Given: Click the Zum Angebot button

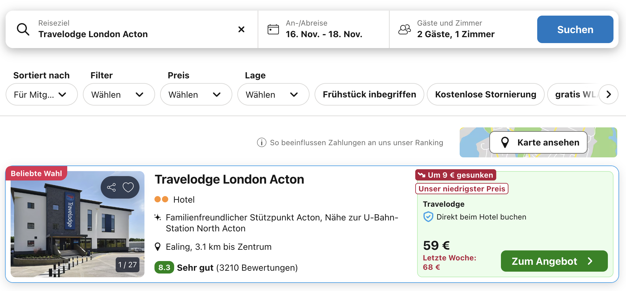Looking at the screenshot, I should (x=554, y=261).
